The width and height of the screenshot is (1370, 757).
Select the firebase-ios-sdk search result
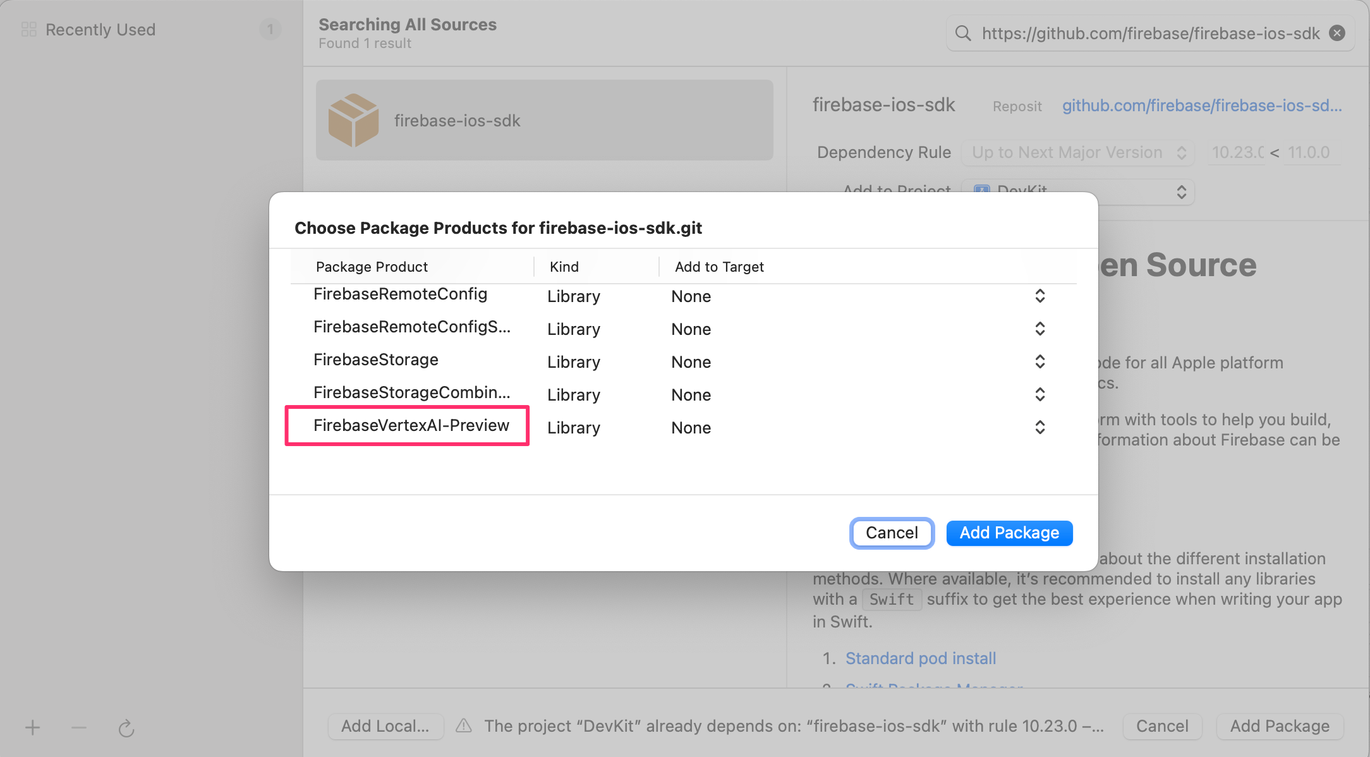[x=543, y=119]
